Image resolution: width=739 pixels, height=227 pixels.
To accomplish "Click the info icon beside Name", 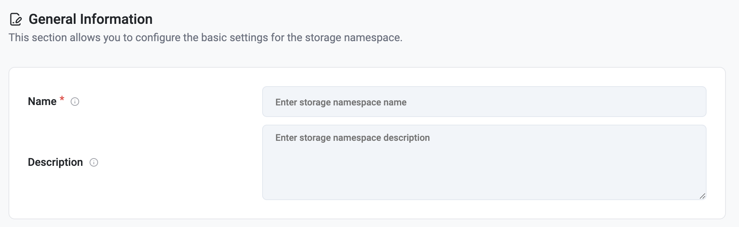I will 75,102.
